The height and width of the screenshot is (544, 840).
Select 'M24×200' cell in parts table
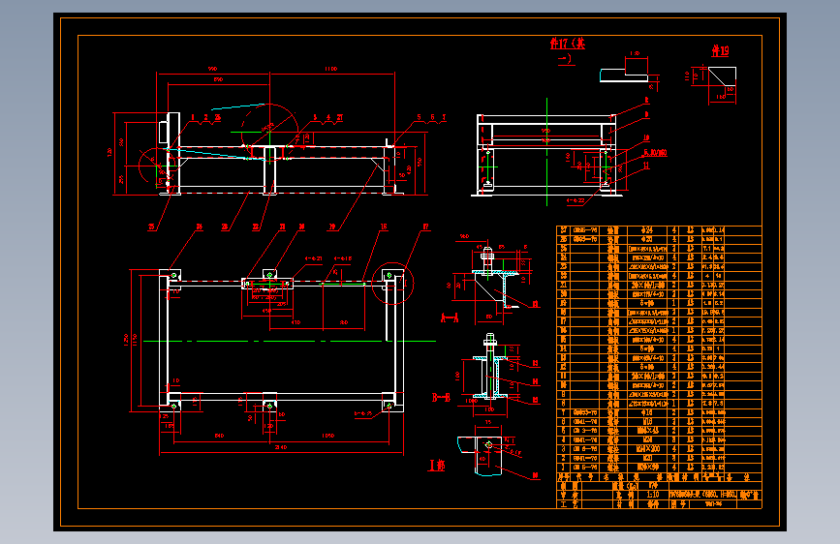[x=647, y=449]
